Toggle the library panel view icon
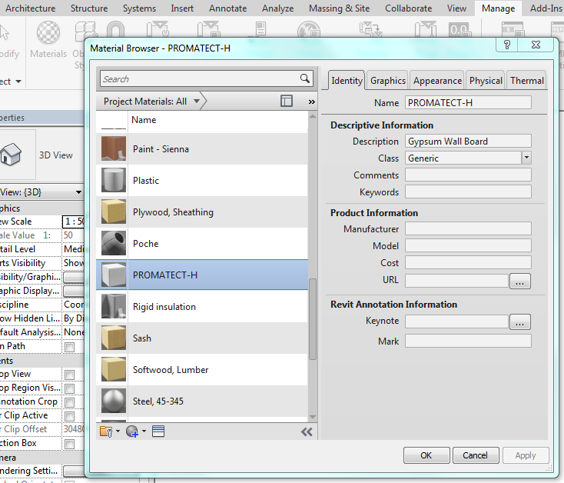This screenshot has width=564, height=483. (287, 101)
